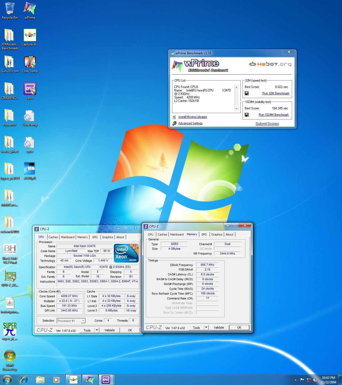This screenshot has height=385, width=342.
Task: Open wPrime Advanced Settings
Action: tap(190, 123)
